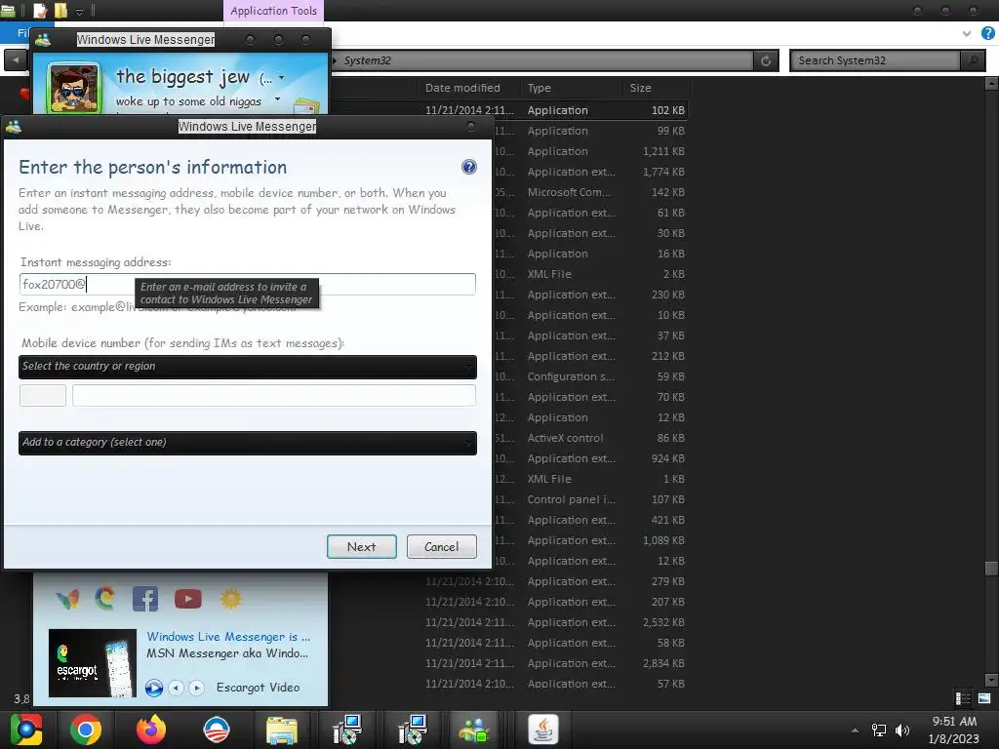The image size is (999, 749).
Task: Open the Add to a category dropdown
Action: coord(247,443)
